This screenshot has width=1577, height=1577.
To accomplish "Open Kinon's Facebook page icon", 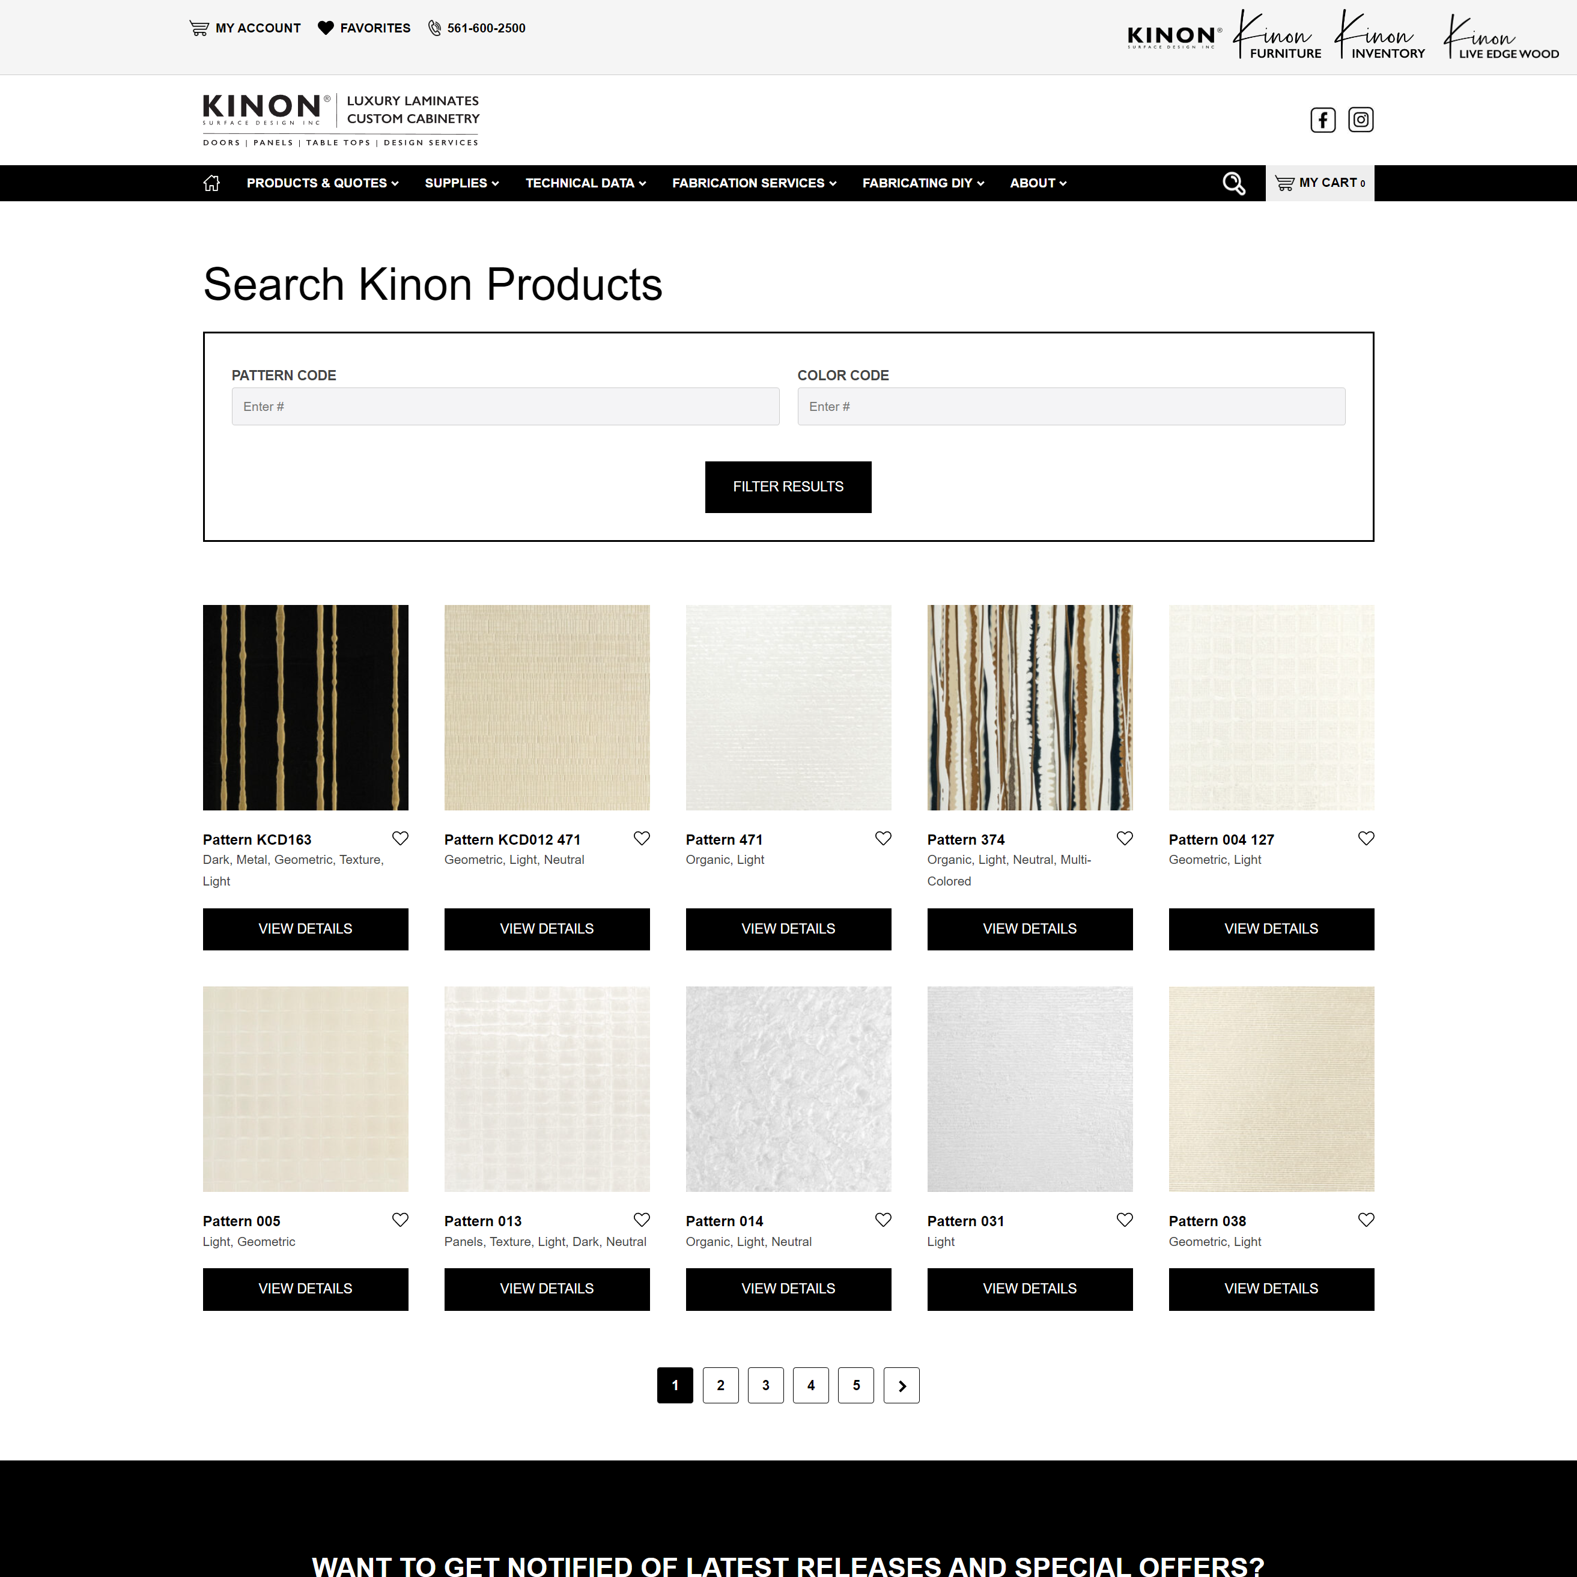I will coord(1322,120).
